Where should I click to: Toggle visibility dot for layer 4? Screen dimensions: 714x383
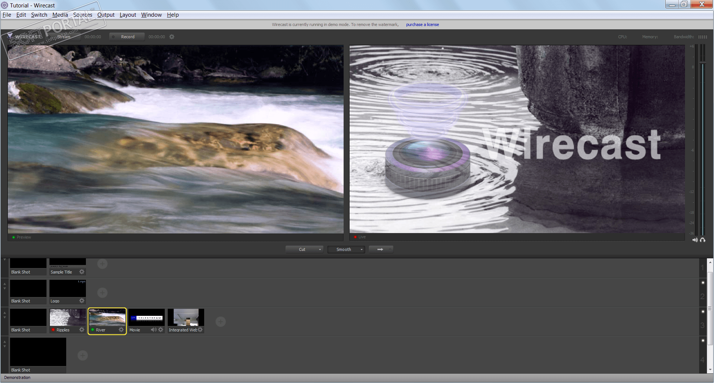click(x=703, y=341)
